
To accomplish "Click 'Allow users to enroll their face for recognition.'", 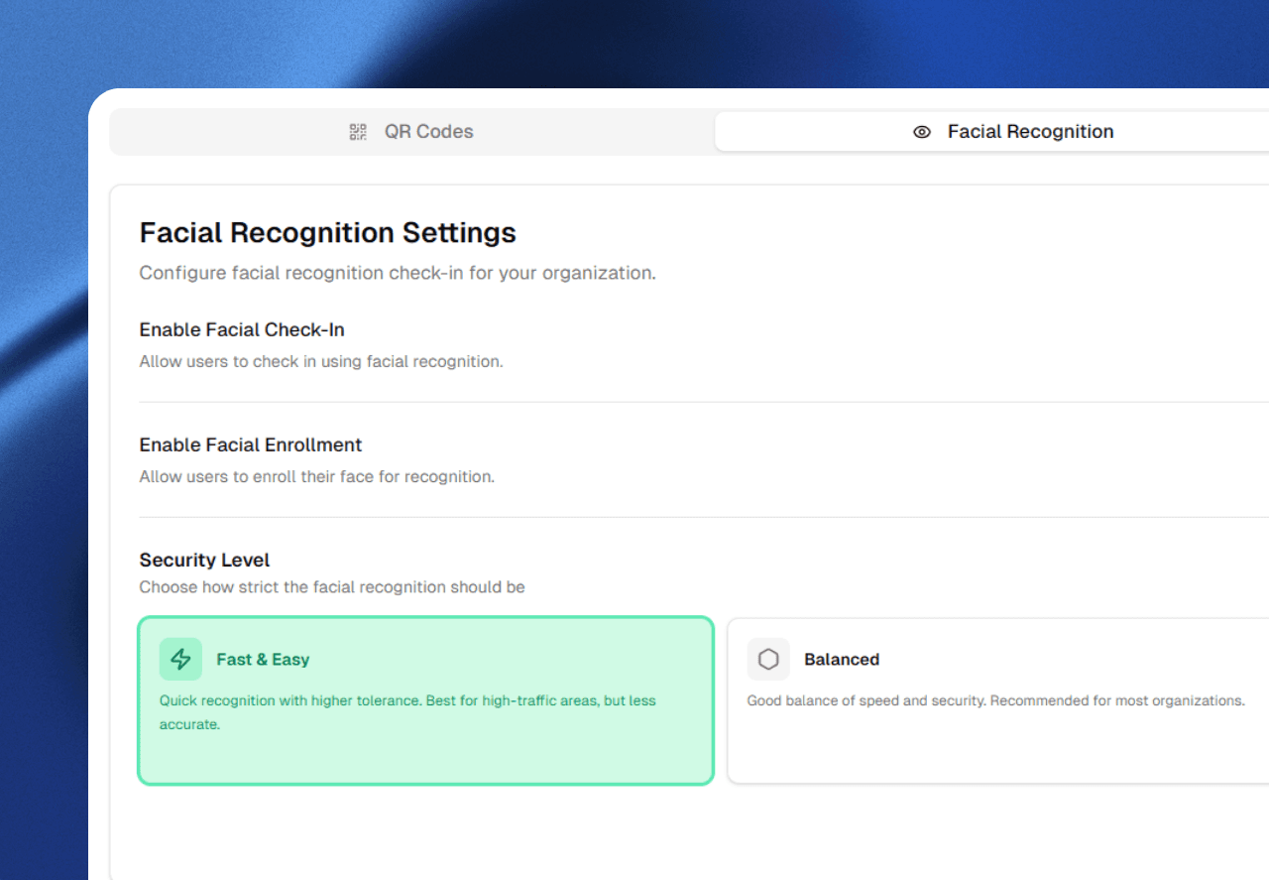I will [317, 476].
